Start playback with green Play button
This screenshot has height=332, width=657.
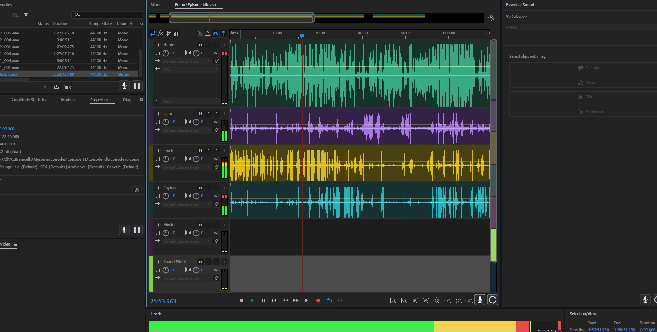252,300
